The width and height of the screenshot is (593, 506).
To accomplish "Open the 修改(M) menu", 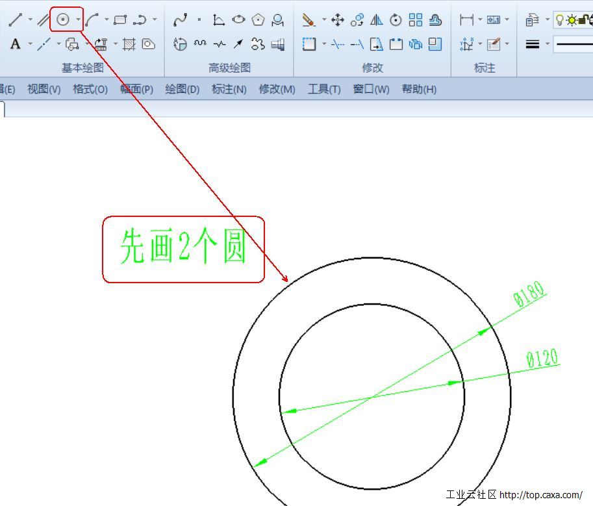I will (x=277, y=89).
